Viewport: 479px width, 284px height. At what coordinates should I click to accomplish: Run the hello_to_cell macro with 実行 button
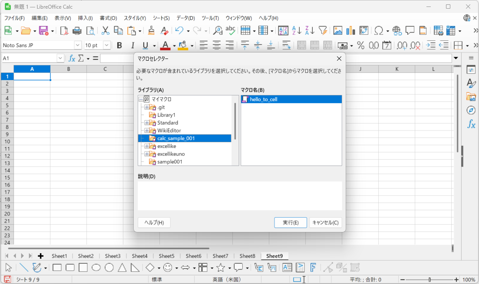290,222
